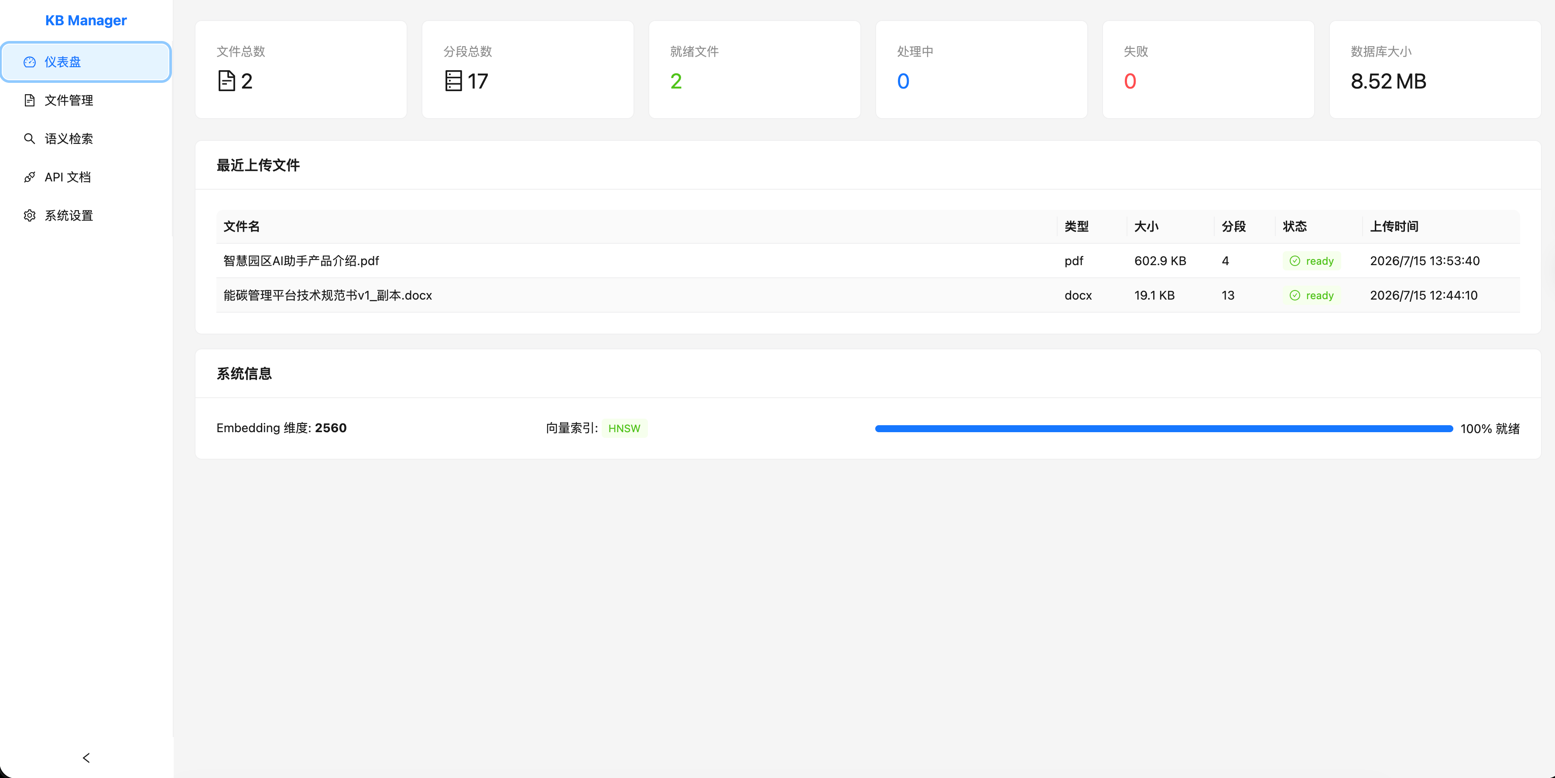Click the dashboard gauge icon in sidebar
The height and width of the screenshot is (778, 1555).
[30, 62]
